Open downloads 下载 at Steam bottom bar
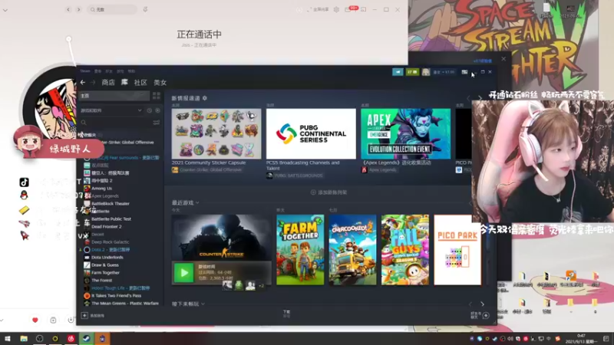The width and height of the screenshot is (614, 345). [x=286, y=314]
